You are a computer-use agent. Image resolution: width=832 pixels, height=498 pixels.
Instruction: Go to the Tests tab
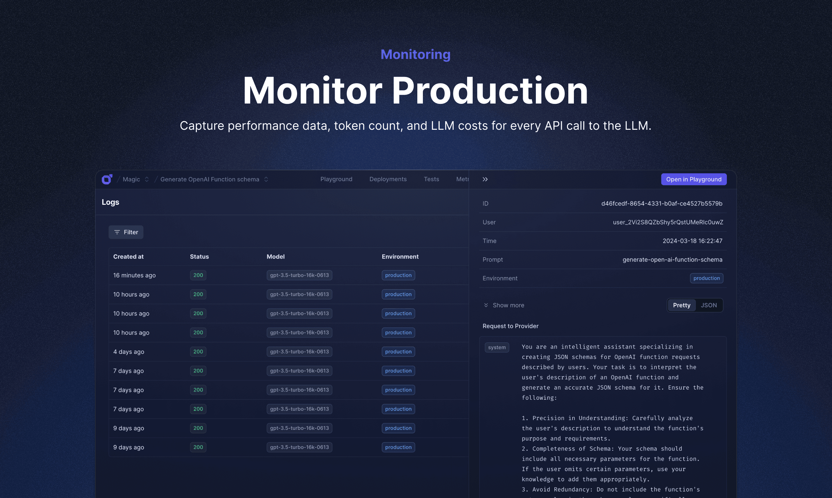click(x=431, y=179)
